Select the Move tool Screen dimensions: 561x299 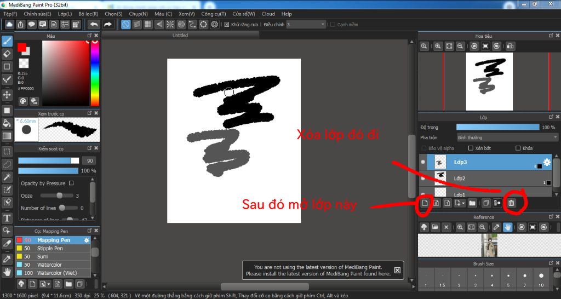coord(7,94)
